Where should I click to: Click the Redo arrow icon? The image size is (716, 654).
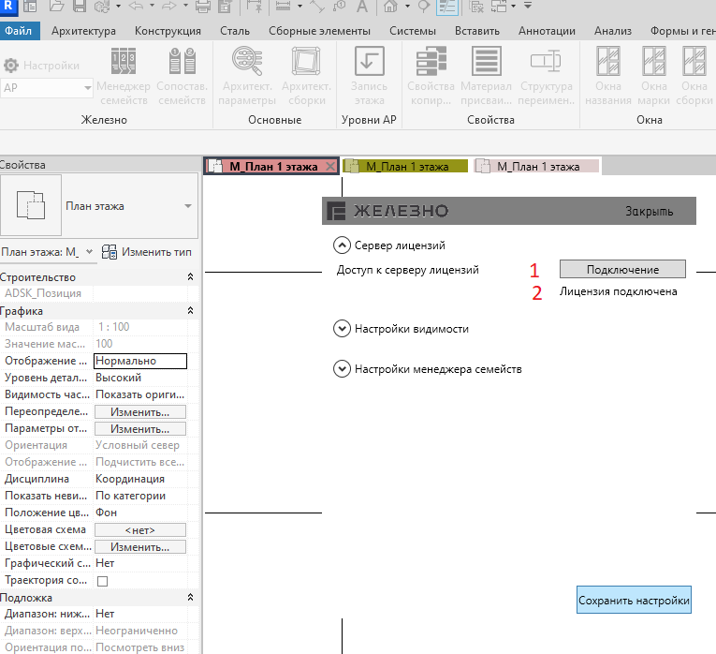pos(169,6)
